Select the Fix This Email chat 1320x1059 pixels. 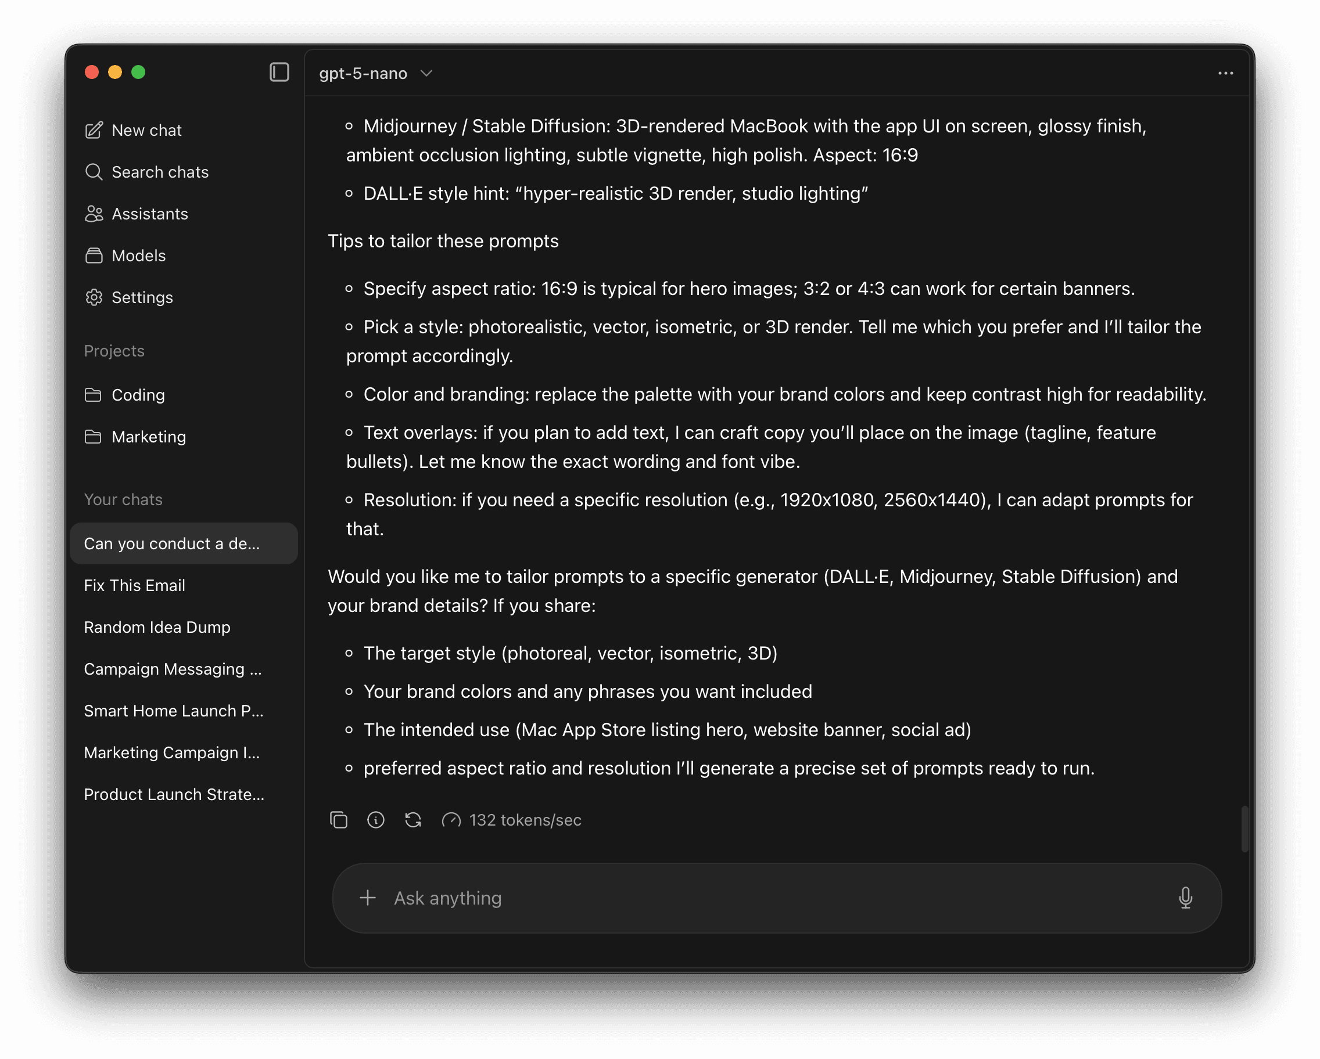[x=135, y=585]
